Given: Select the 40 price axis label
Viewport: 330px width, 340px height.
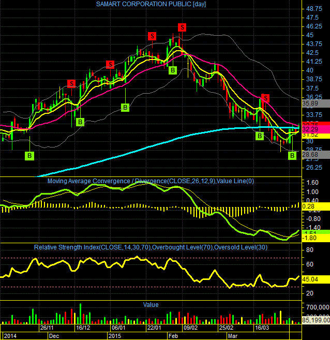Looking at the screenshot, I should (310, 70).
